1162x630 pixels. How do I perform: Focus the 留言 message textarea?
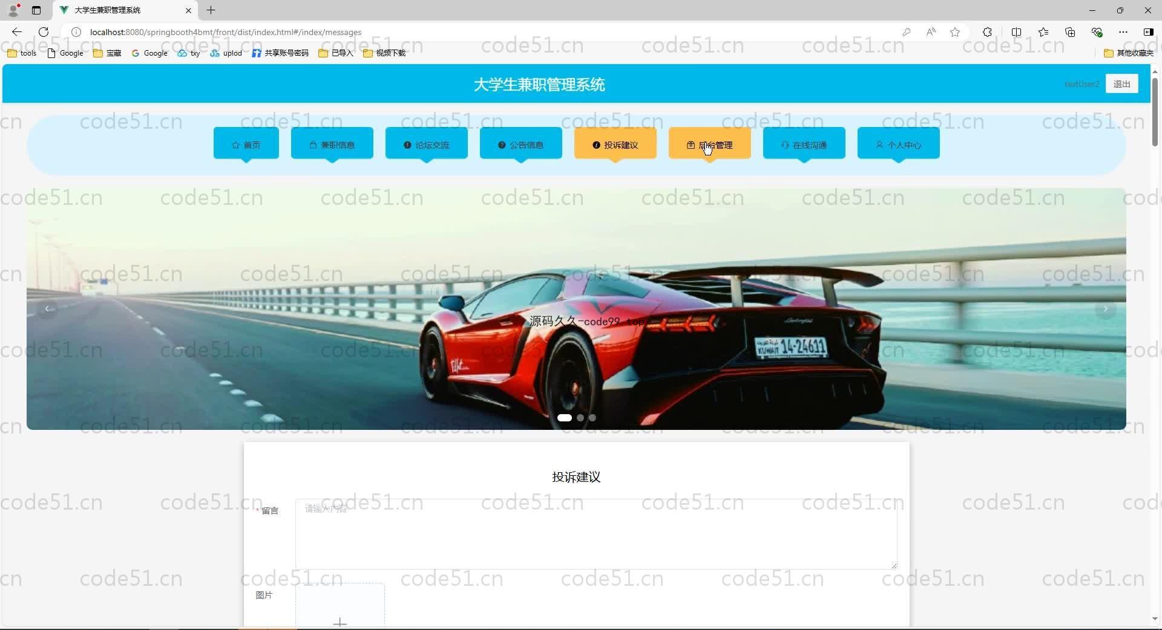pyautogui.click(x=596, y=534)
